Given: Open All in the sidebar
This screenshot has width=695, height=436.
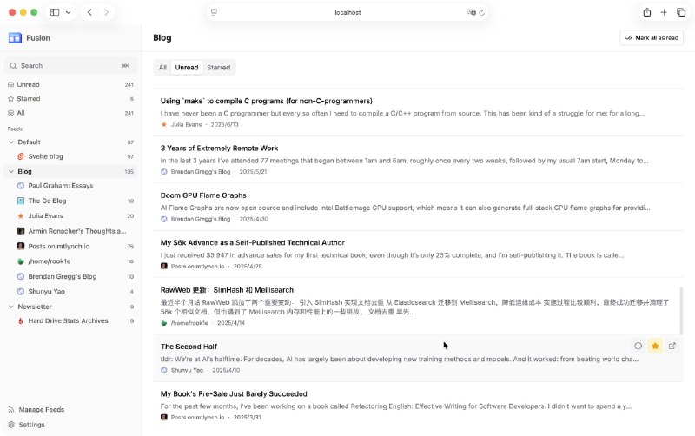Looking at the screenshot, I should pos(71,113).
